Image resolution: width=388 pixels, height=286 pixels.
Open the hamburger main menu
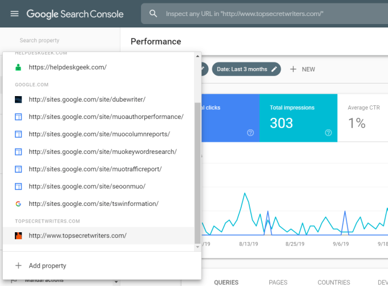14,14
